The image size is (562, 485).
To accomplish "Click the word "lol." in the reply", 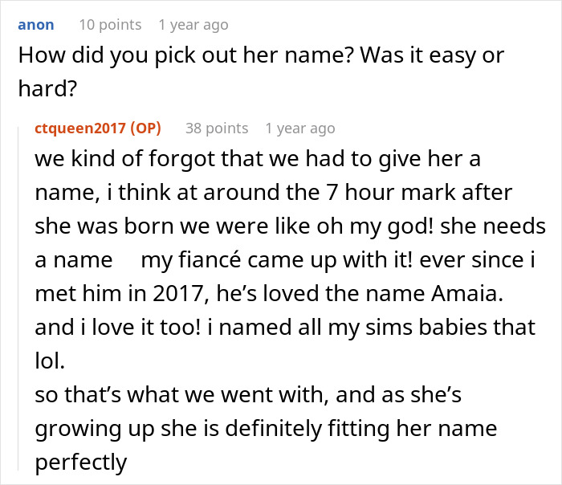I will [x=48, y=361].
